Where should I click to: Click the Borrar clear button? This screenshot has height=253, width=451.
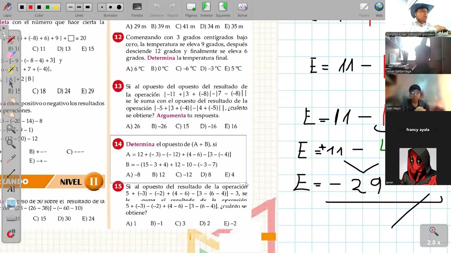242,9
